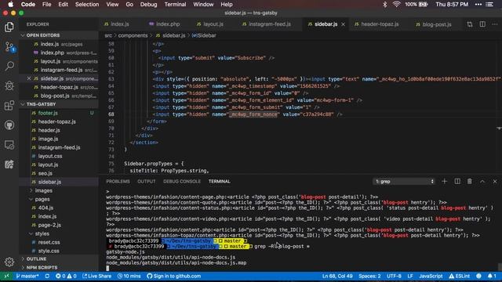Click the Open Changes icon in editor toolbar
Viewport: 502px width, 282px height.
pyautogui.click(x=470, y=24)
